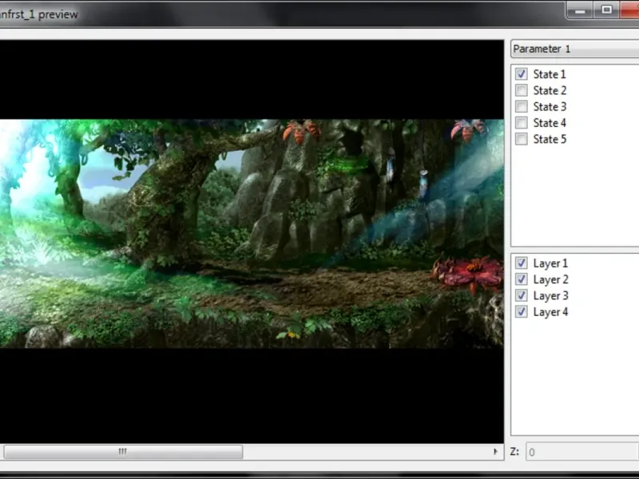
Task: Click the Z: label
Action: coord(514,452)
